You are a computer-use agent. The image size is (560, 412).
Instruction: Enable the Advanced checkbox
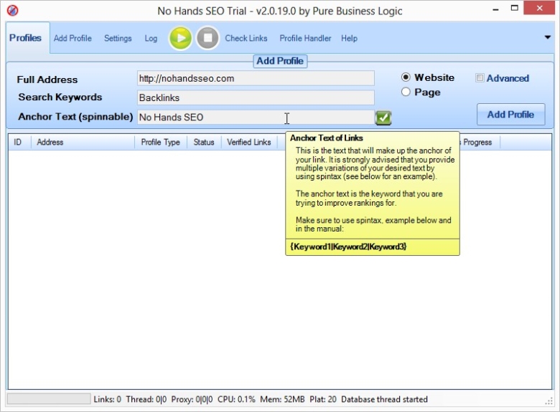click(x=480, y=78)
